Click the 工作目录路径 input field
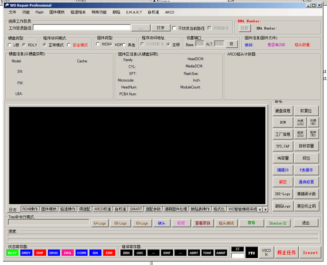Screen dimensions: 327x265 tap(82, 27)
